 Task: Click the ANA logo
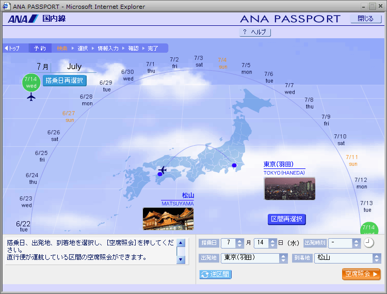click(23, 19)
